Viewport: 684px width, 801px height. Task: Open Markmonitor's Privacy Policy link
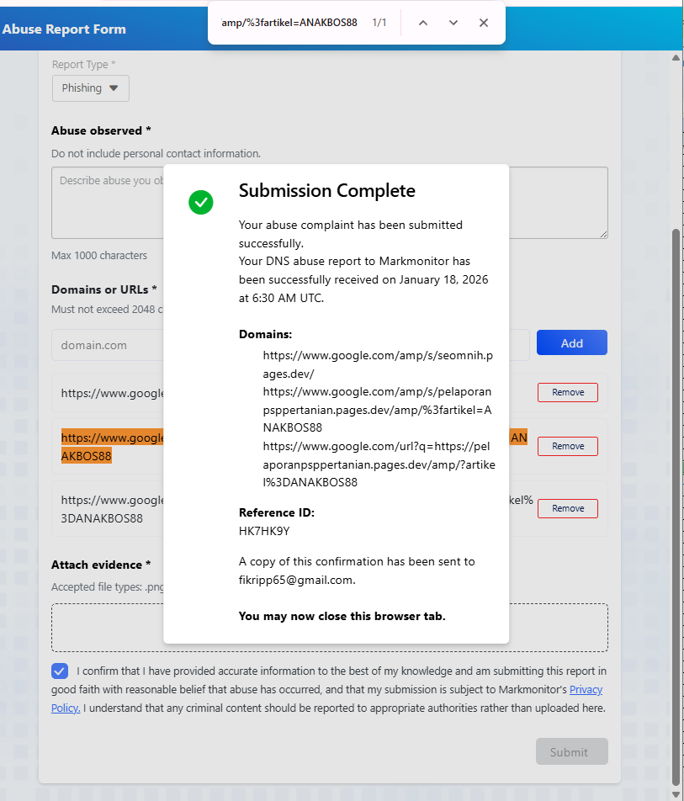(586, 690)
